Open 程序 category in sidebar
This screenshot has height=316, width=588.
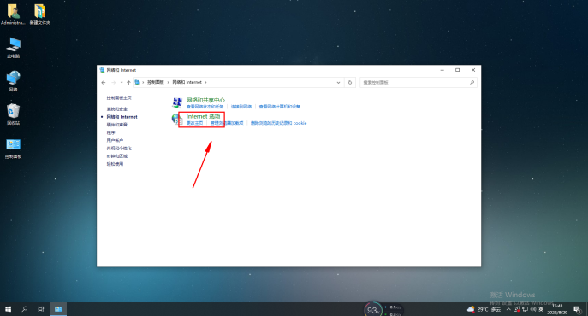[110, 133]
